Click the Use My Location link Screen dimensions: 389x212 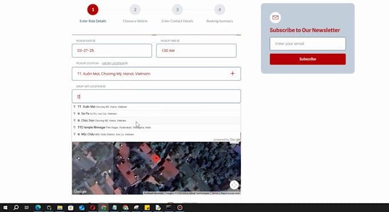click(x=113, y=63)
